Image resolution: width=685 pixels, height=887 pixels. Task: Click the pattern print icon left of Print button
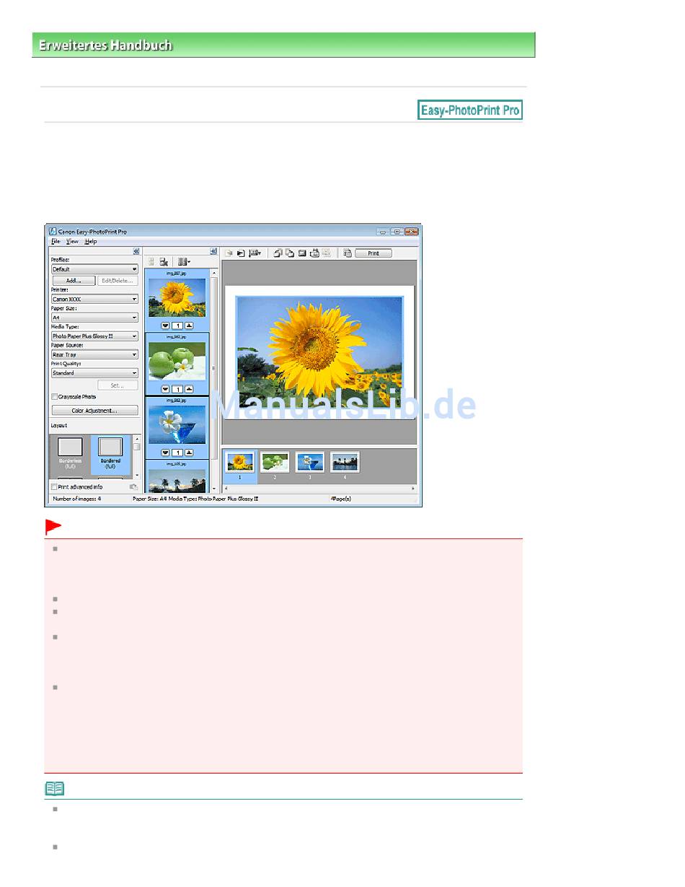pyautogui.click(x=347, y=253)
